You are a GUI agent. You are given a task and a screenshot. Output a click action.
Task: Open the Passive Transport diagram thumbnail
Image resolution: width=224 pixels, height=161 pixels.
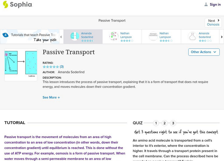[21, 65]
